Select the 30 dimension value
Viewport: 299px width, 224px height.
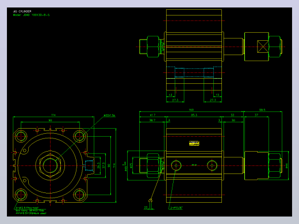[233, 120]
